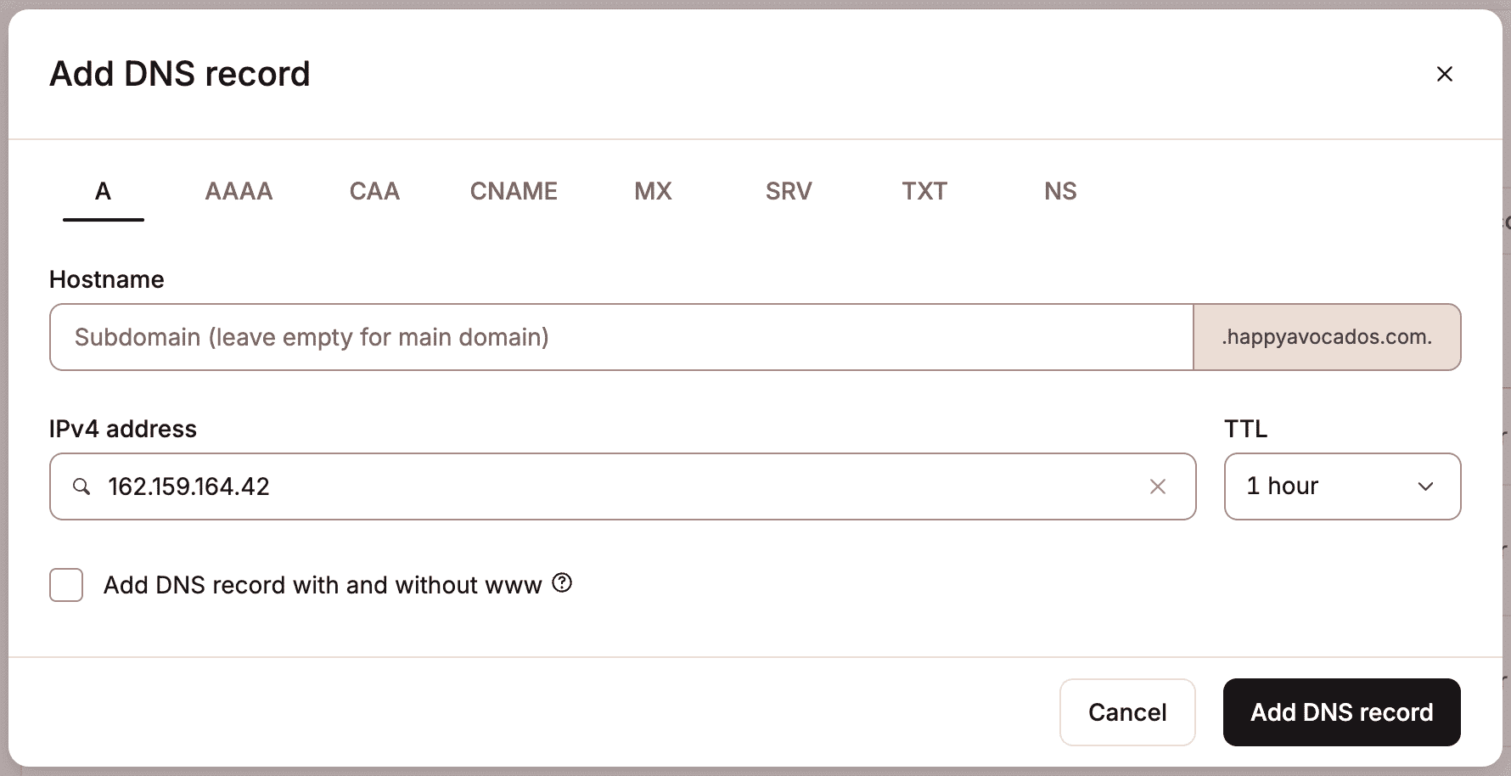Select the MX record tab
The height and width of the screenshot is (776, 1511).
tap(653, 192)
